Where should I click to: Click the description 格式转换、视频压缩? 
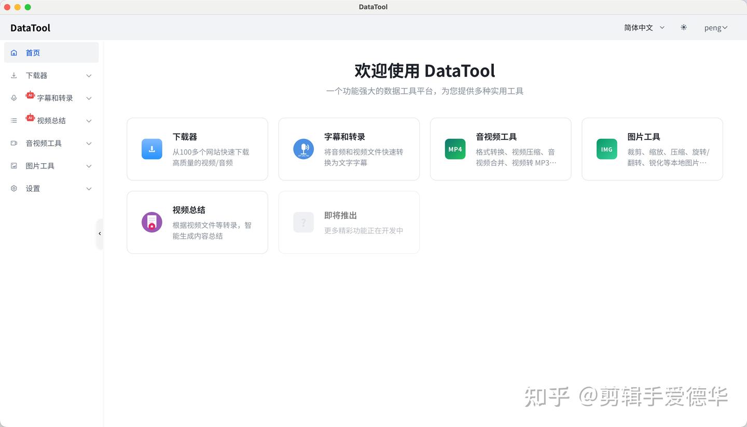point(516,158)
